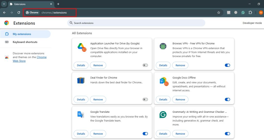Remove the Browsec VPN extension
The image size is (264, 140).
[180, 65]
